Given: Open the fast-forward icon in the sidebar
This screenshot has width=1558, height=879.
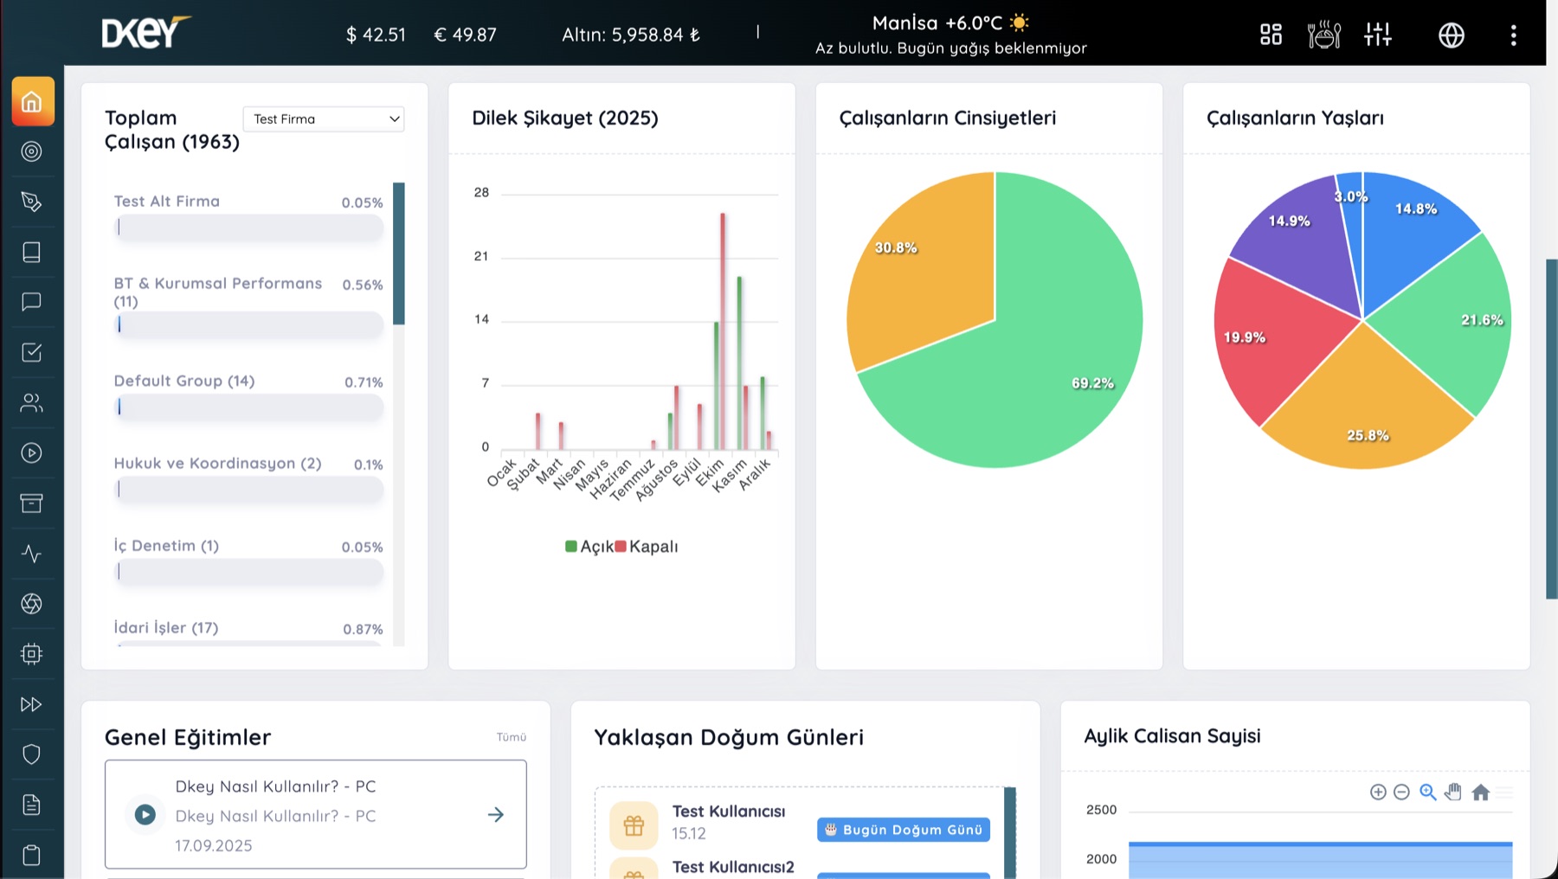Looking at the screenshot, I should point(32,704).
